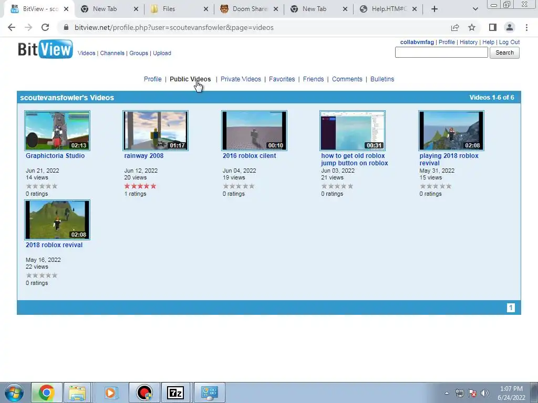Bookmark this page with the star icon
Viewport: 538px width, 403px height.
(x=472, y=27)
